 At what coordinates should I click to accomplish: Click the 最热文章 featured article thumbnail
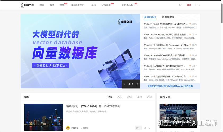tap(178, 116)
